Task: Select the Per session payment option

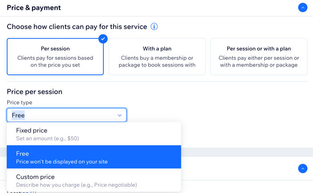Action: [x=55, y=57]
